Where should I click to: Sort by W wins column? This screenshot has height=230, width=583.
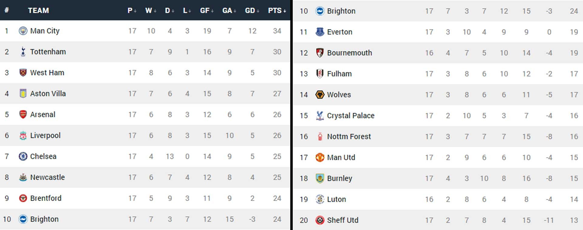coord(151,11)
